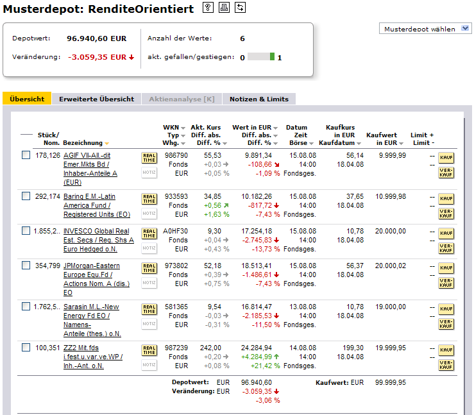
Task: Click Kauf icon for ZZ2 Mit.fds row
Action: tap(446, 350)
